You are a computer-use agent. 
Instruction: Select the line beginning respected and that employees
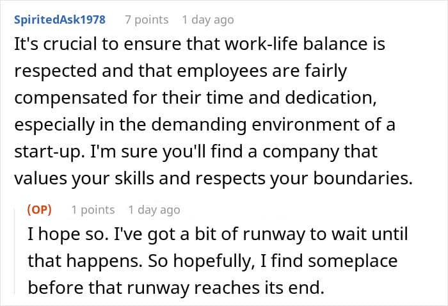[x=180, y=71]
